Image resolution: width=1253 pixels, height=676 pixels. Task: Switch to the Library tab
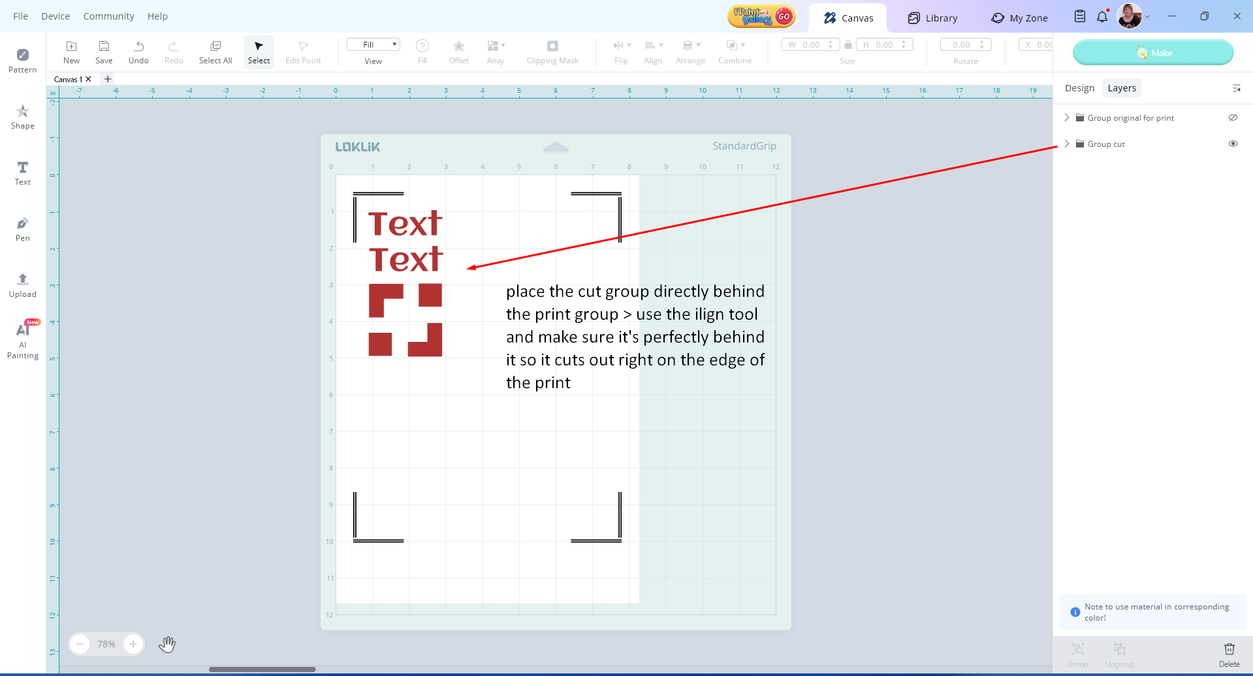[932, 18]
